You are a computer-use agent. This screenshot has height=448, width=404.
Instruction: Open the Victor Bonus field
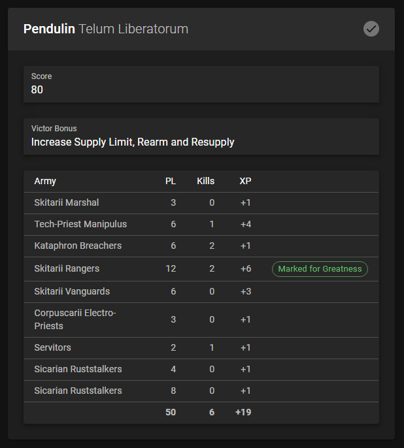(201, 136)
